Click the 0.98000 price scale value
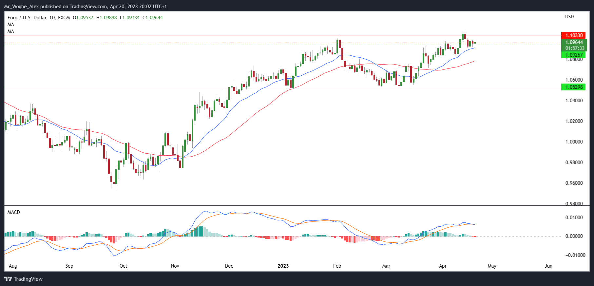594x286 pixels. 574,162
